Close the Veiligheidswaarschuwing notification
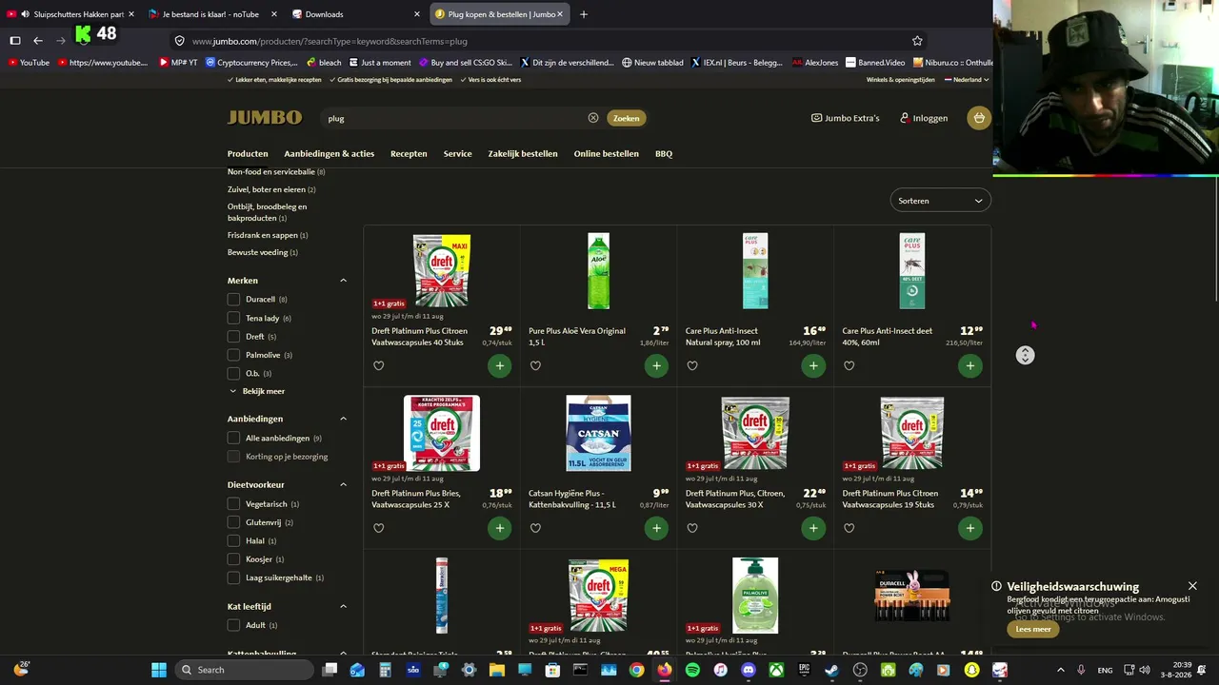 (1192, 586)
